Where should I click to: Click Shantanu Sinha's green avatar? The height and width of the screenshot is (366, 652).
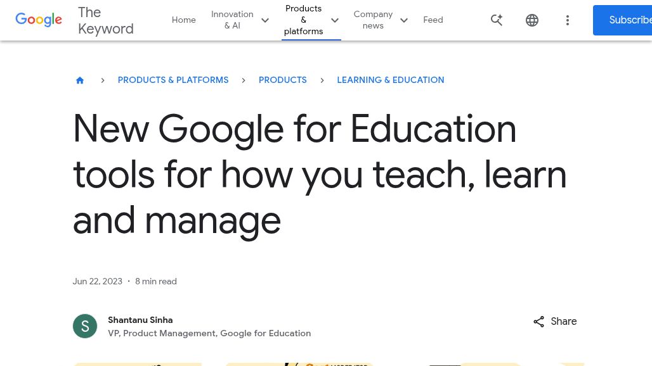[x=85, y=326]
